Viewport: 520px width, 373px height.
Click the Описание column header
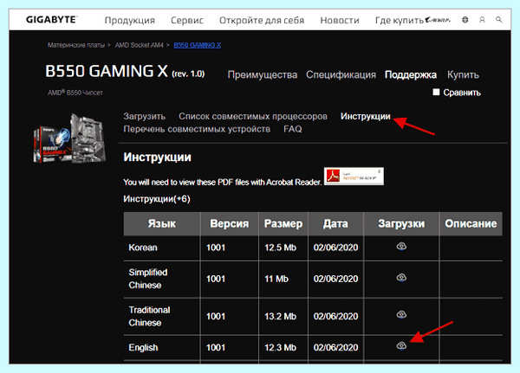point(471,223)
